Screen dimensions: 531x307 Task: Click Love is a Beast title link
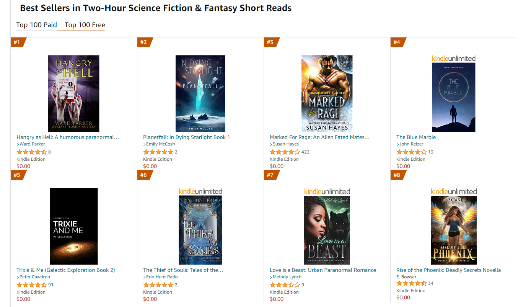[323, 270]
